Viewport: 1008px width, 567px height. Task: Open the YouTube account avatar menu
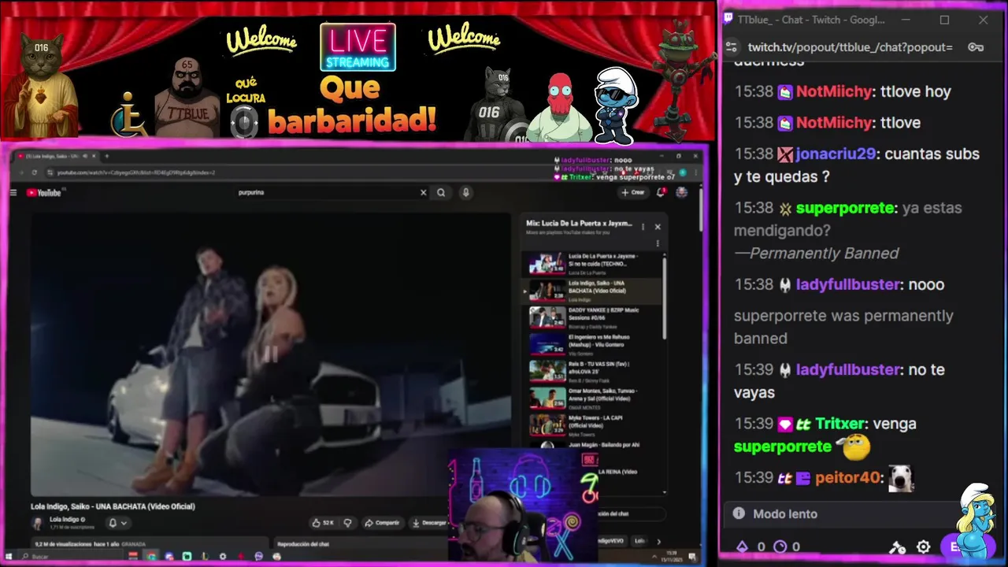tap(682, 192)
